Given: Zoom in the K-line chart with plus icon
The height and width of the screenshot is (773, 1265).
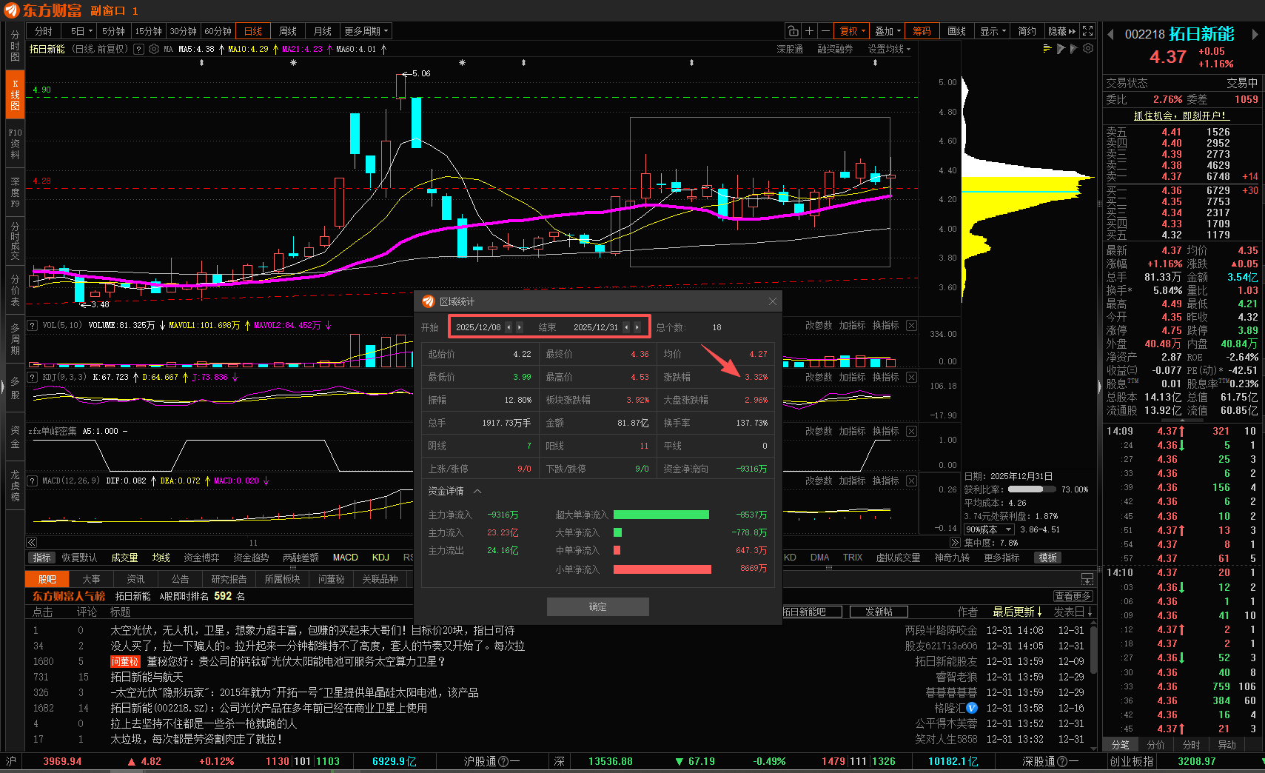Looking at the screenshot, I should point(809,31).
